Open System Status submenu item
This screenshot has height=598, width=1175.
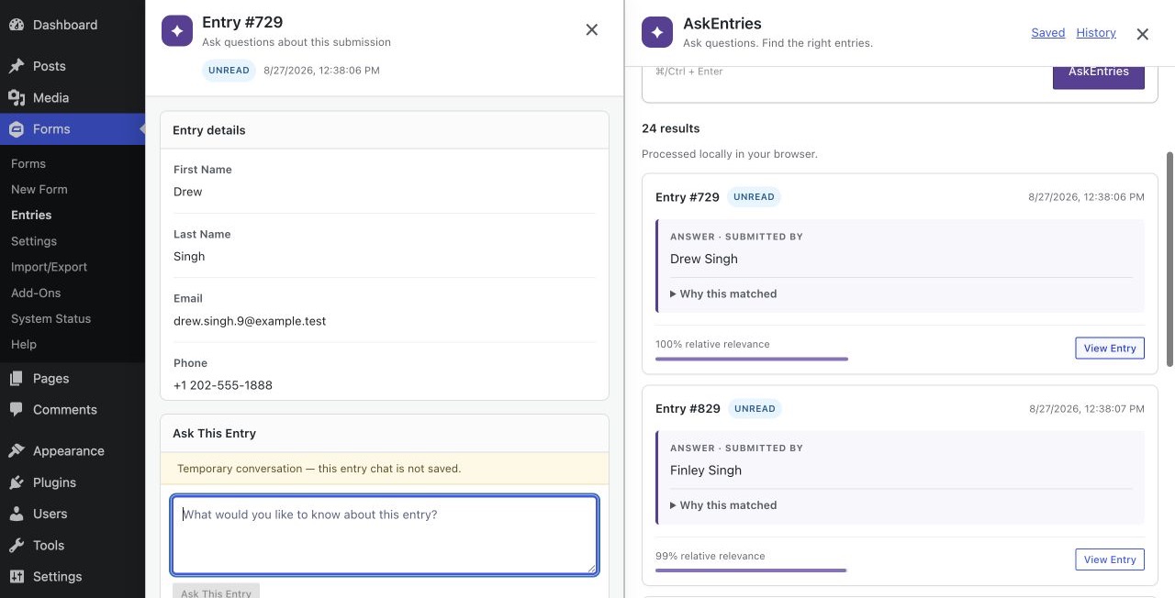(x=51, y=318)
